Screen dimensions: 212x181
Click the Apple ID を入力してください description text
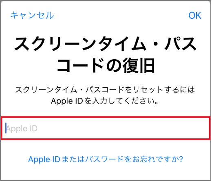(x=105, y=101)
